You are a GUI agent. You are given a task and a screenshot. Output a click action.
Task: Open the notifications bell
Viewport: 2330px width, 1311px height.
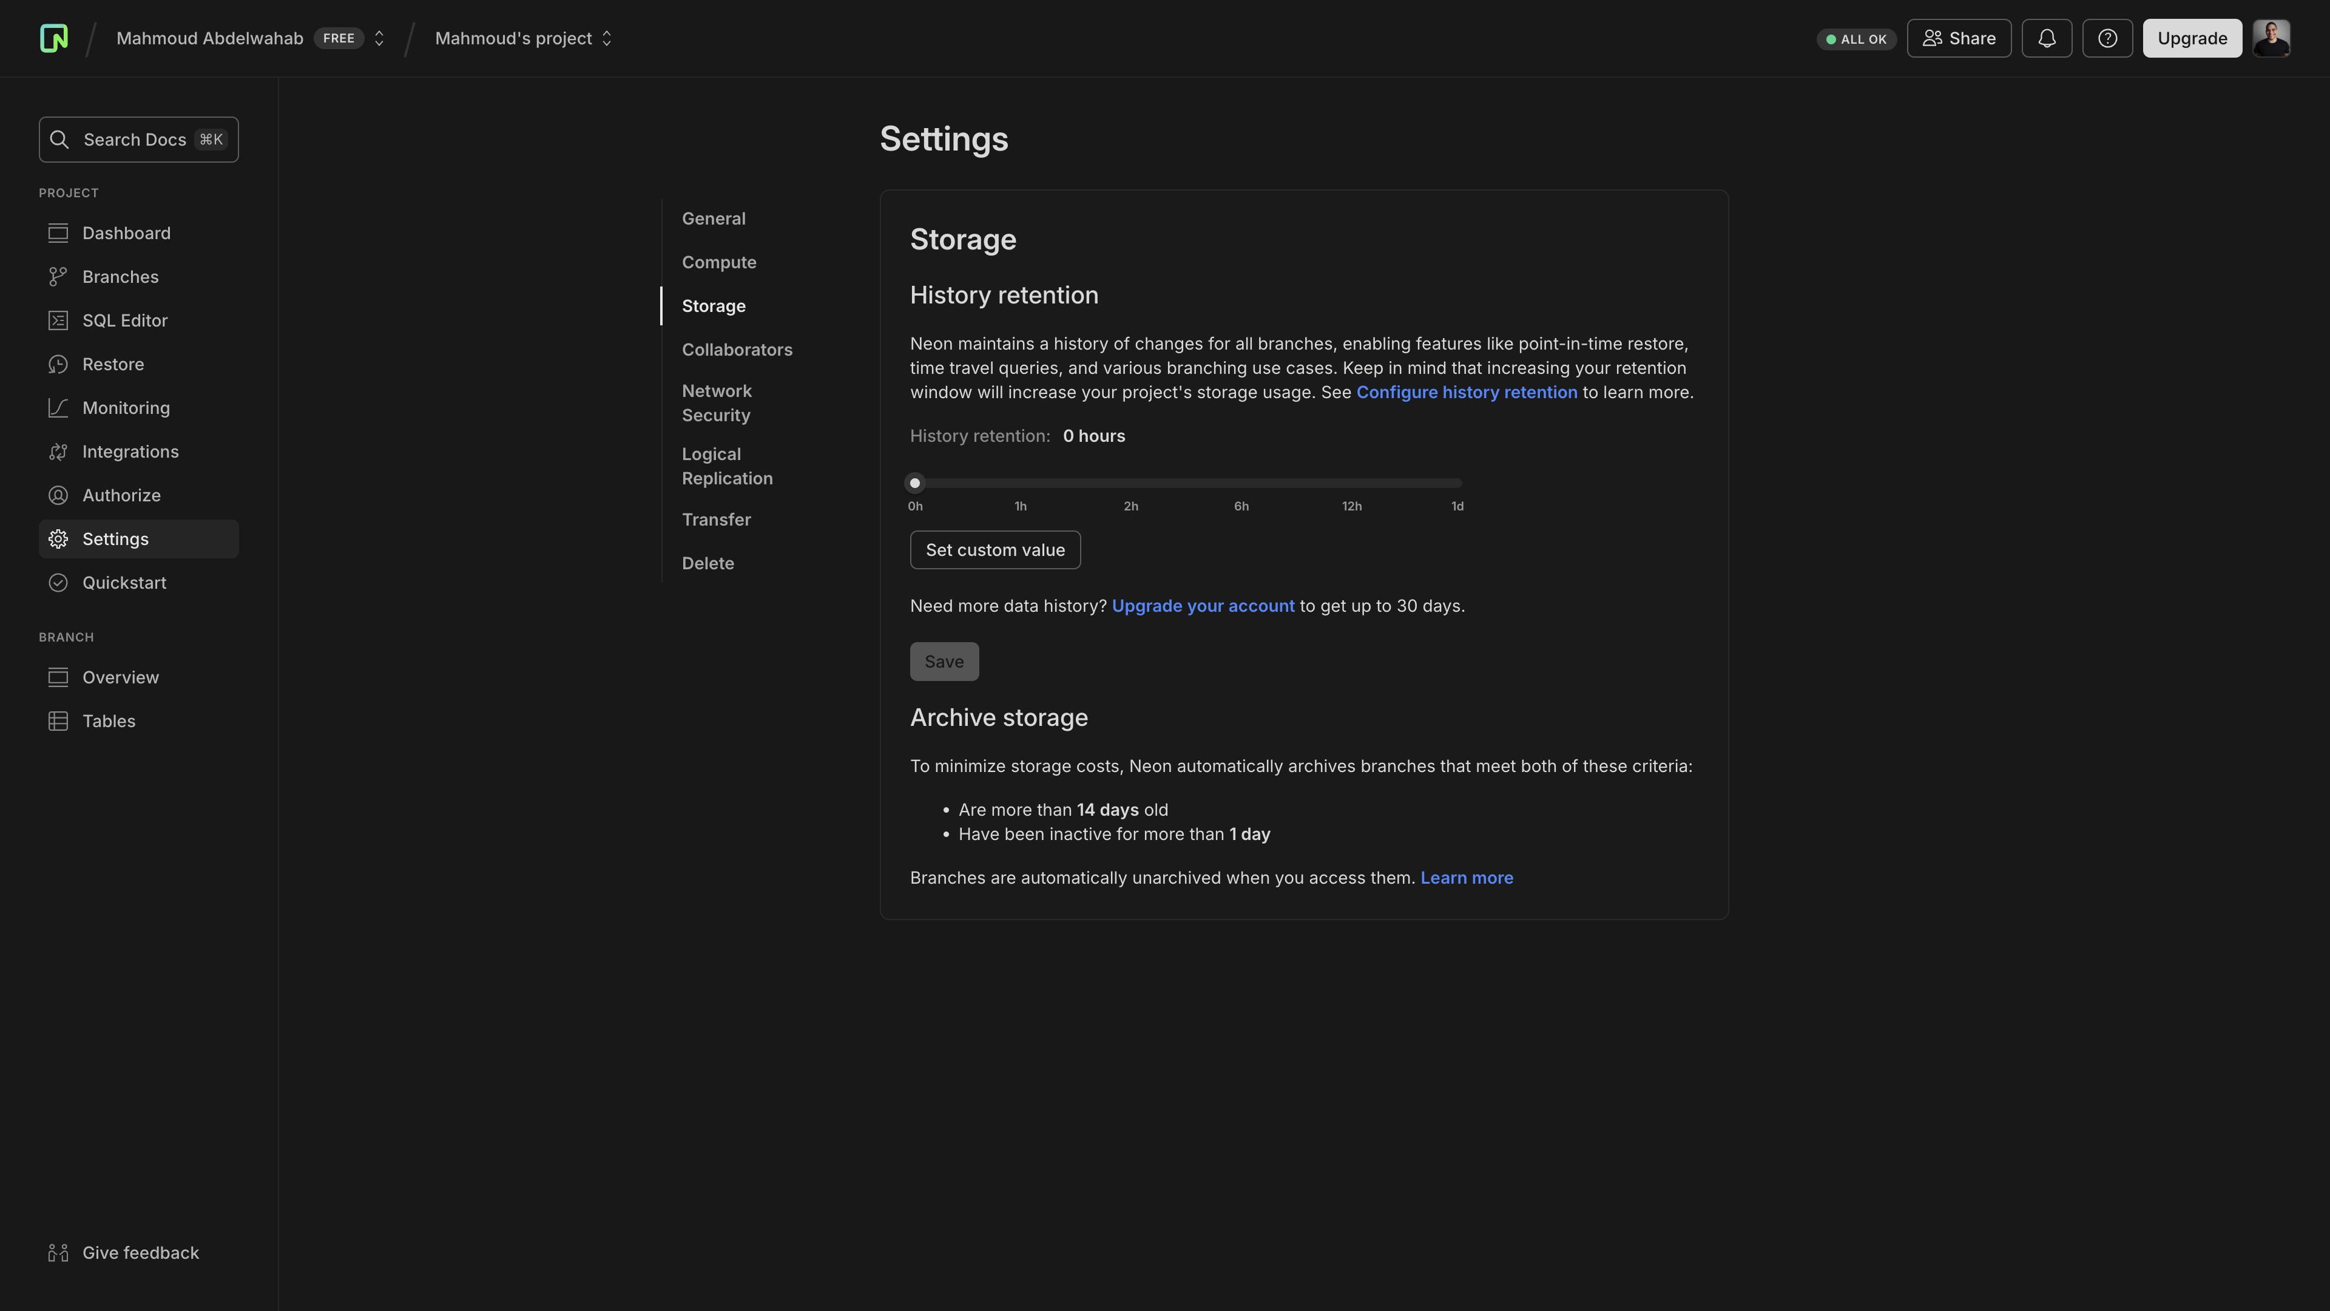pyautogui.click(x=2046, y=38)
